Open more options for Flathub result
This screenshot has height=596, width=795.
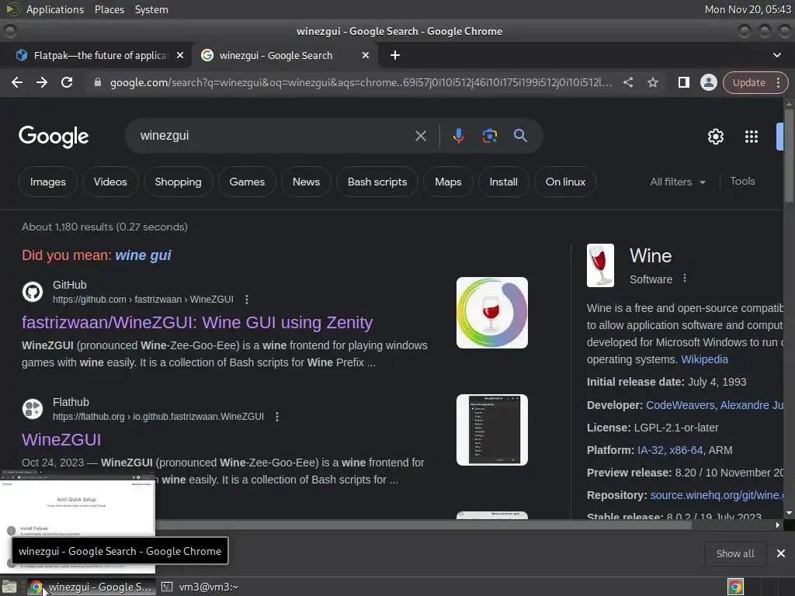(277, 417)
